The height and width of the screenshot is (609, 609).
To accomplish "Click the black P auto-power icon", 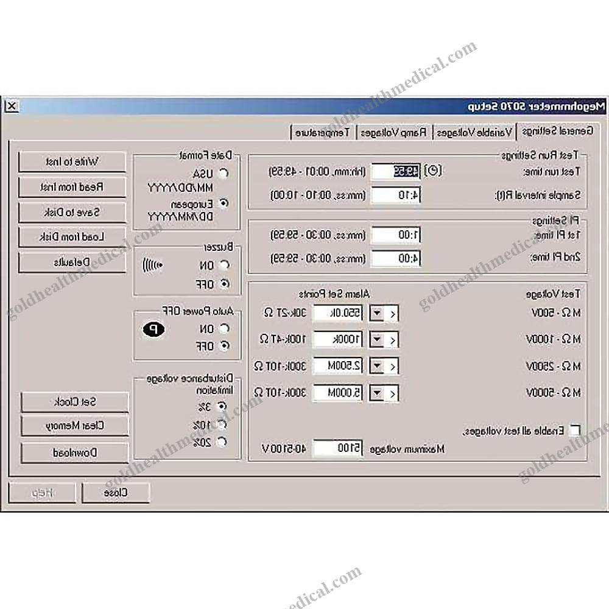I will click(153, 329).
